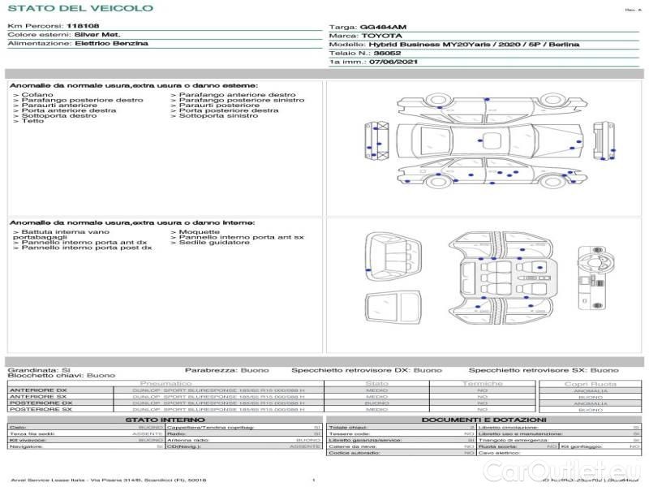The image size is (649, 487).
Task: Select the fuel type 'Elettrico Benzina'
Action: pyautogui.click(x=111, y=44)
